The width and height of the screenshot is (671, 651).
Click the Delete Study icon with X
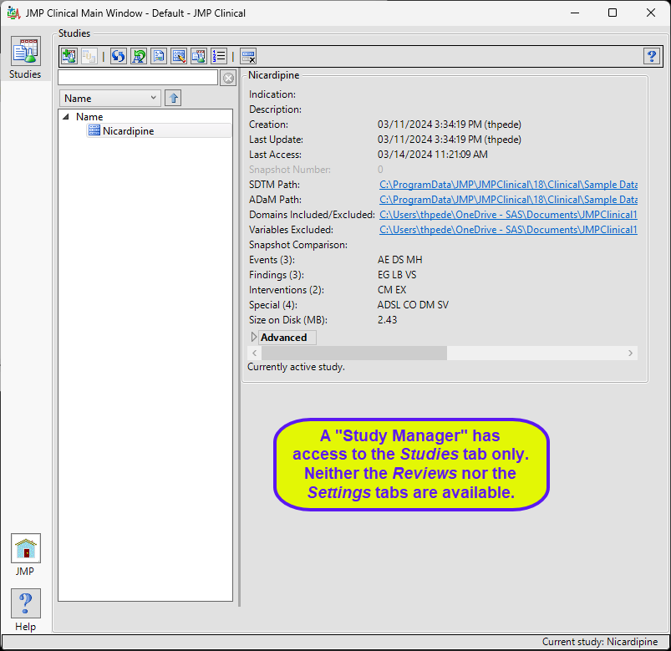(x=248, y=56)
